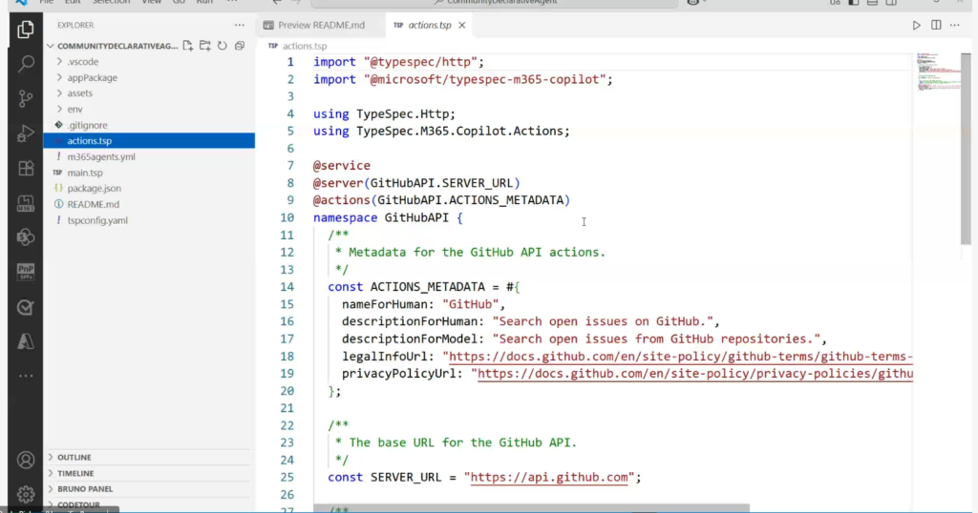Open editor more actions ellipsis
This screenshot has width=978, height=513.
click(955, 25)
